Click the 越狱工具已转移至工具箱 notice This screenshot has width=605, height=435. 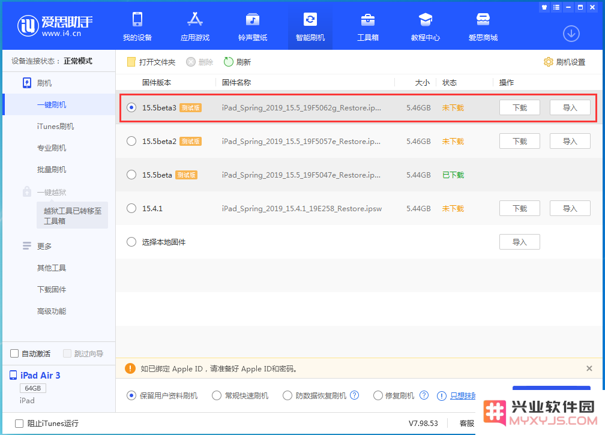click(x=72, y=215)
